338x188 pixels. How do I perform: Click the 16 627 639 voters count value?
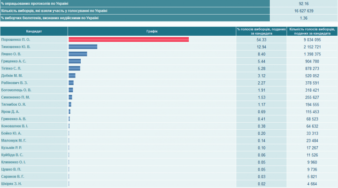pos(304,10)
